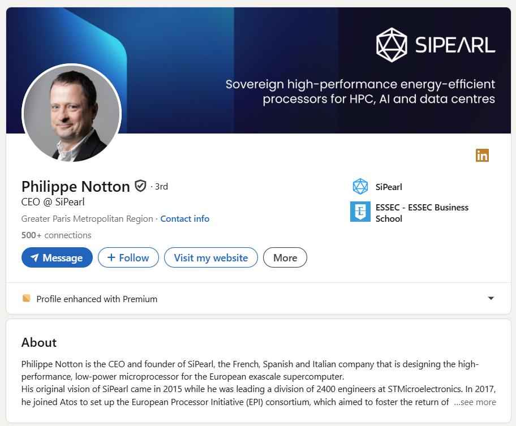Click the gold LinkedIn Premium badge icon

pyautogui.click(x=482, y=155)
